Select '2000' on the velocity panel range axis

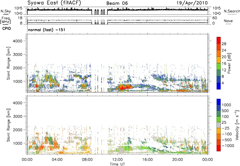coord(18,130)
